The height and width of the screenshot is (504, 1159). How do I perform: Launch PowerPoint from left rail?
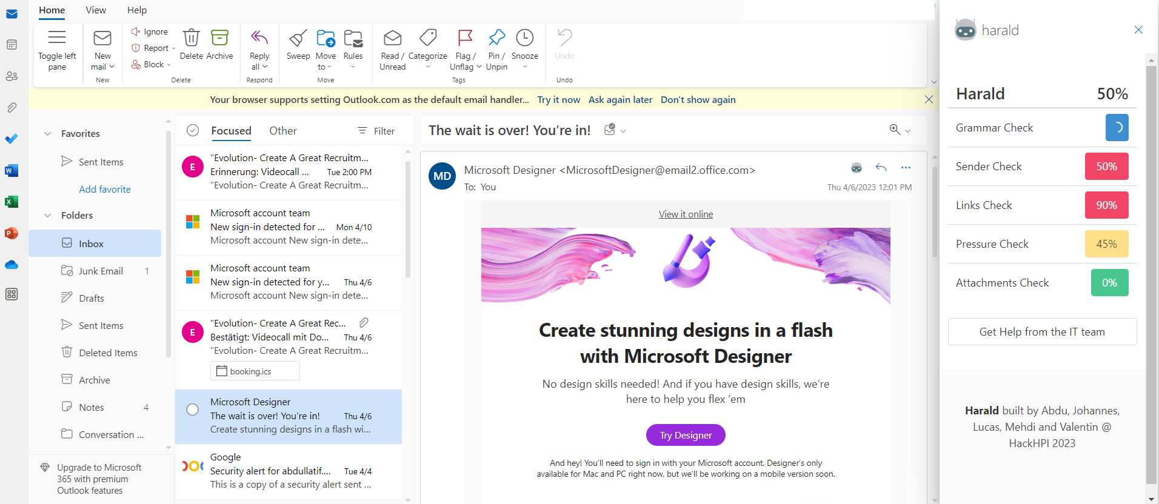point(12,233)
